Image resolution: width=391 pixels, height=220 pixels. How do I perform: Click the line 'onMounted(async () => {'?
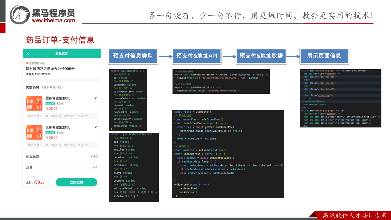coord(192,184)
